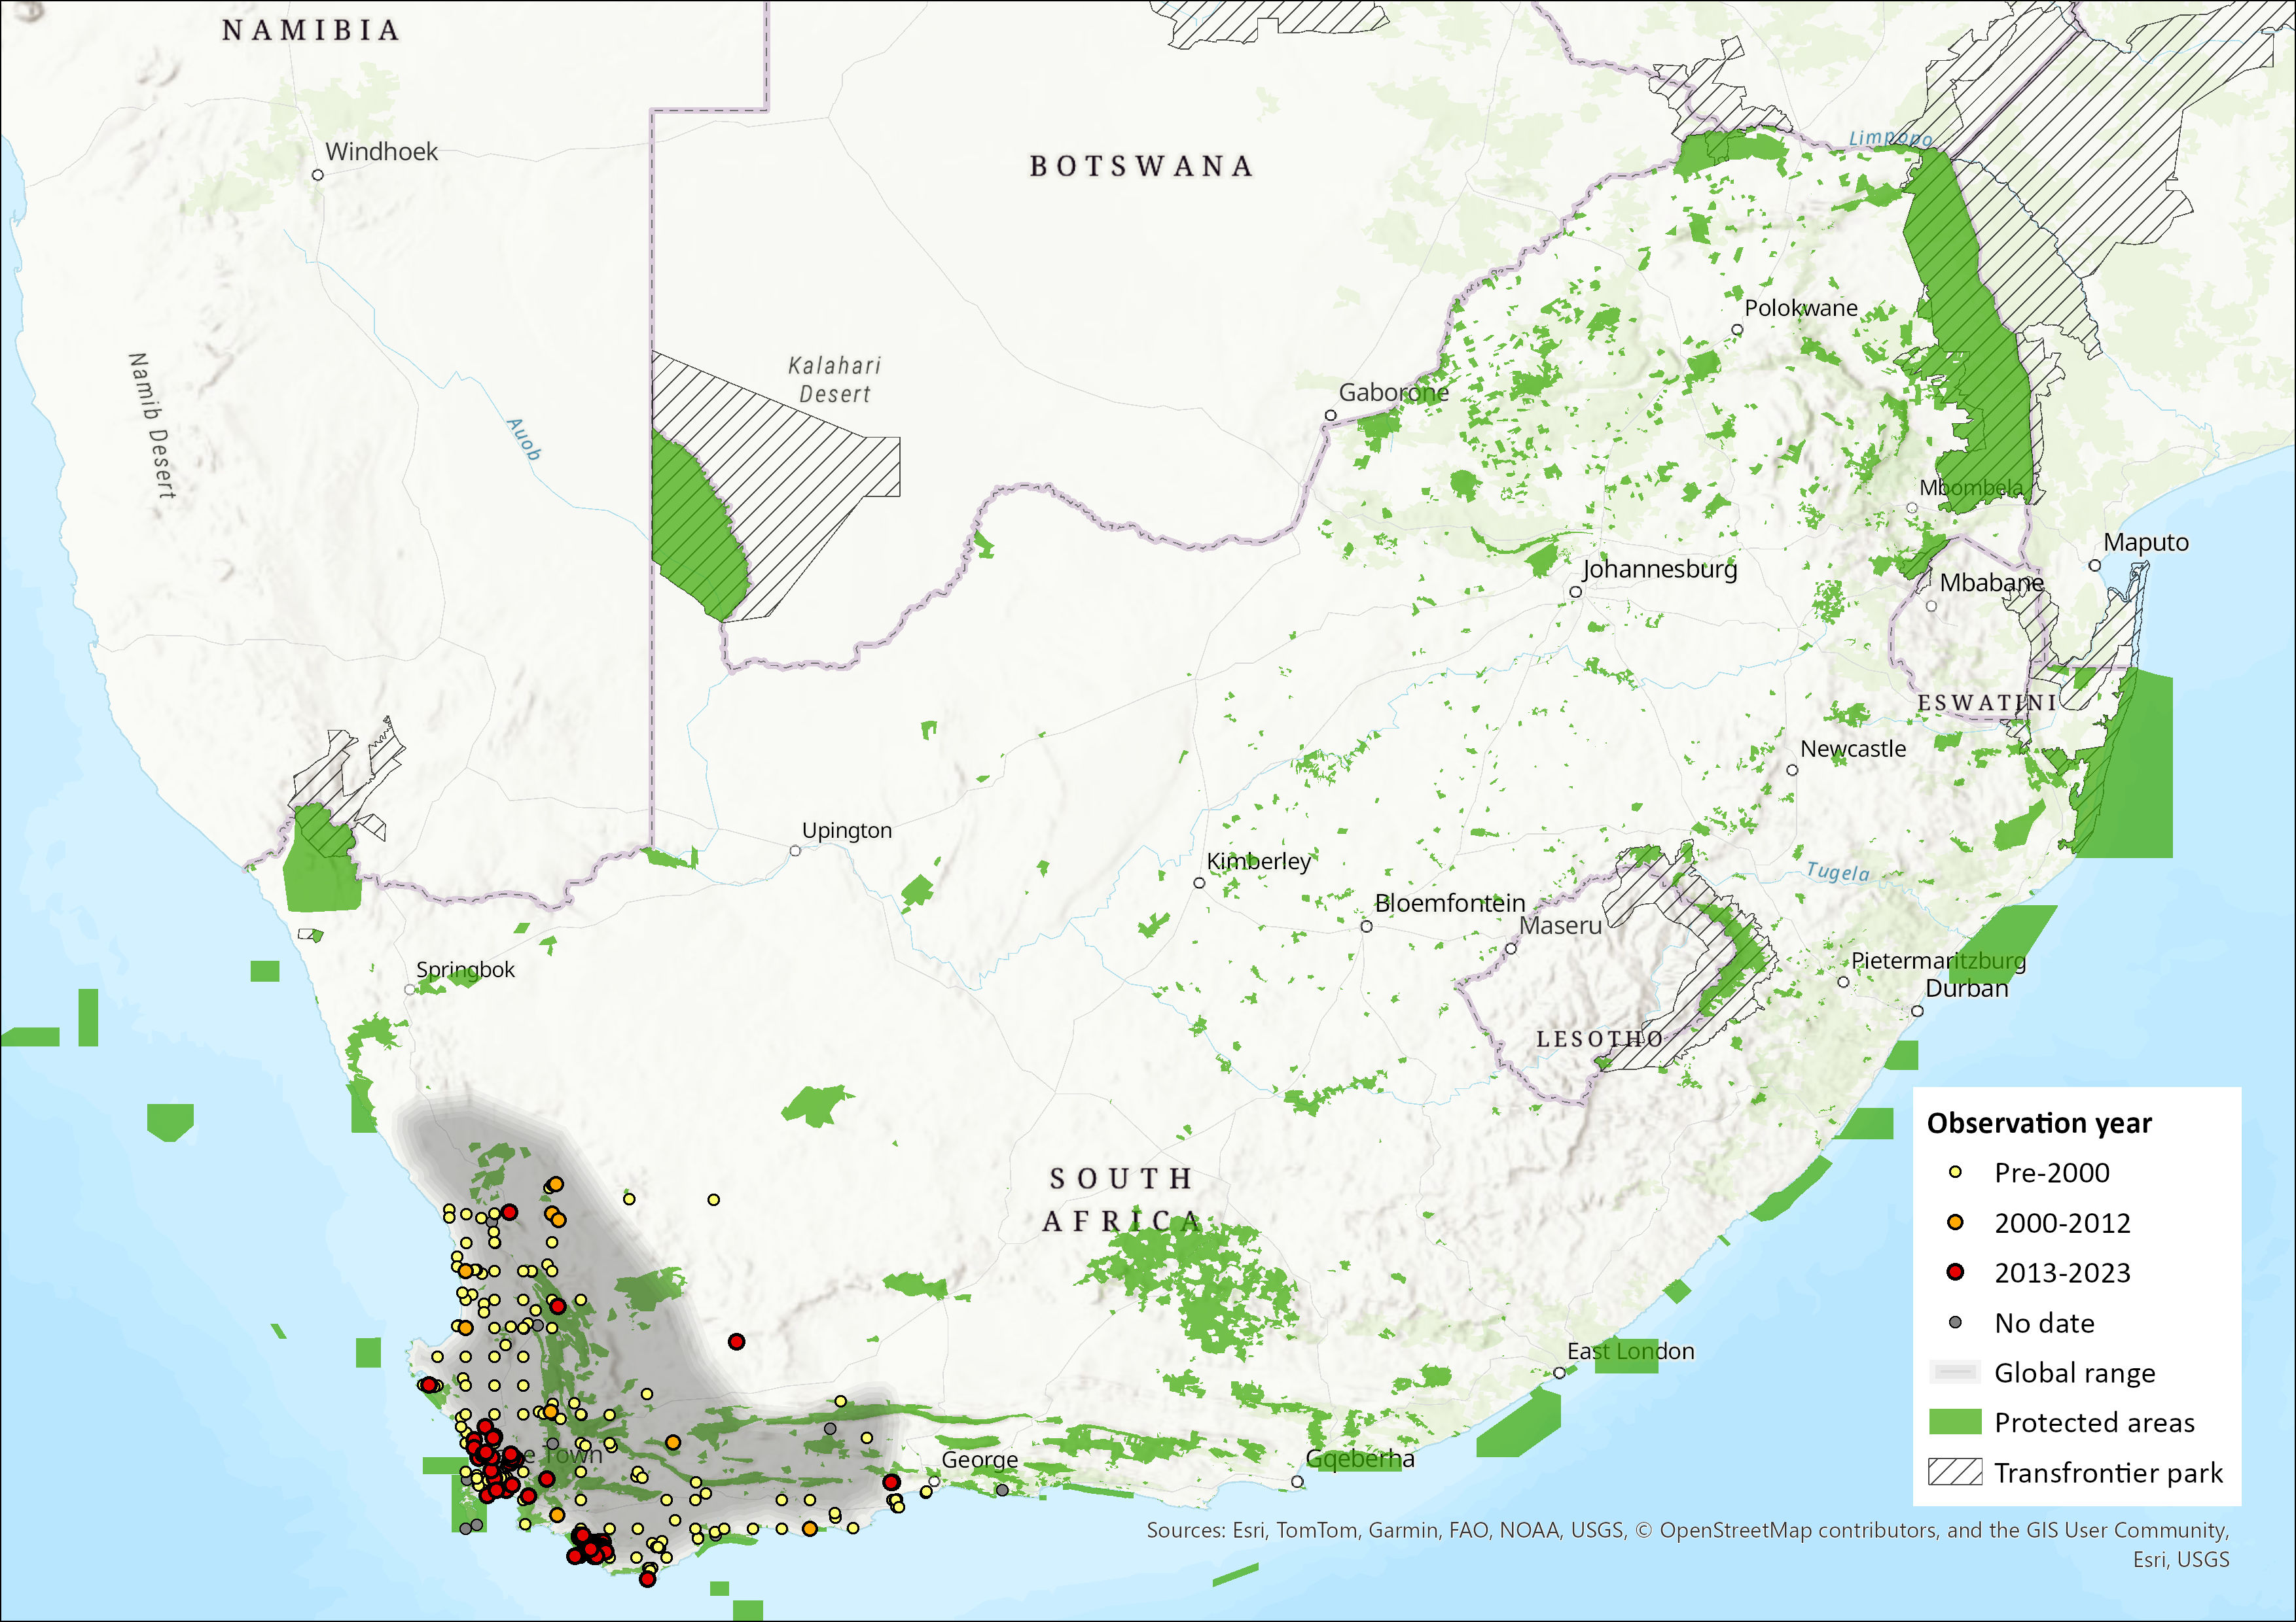Click the Pre-2000 yellow legend dot
Screen dimensions: 2296x1622
pos(1955,1172)
